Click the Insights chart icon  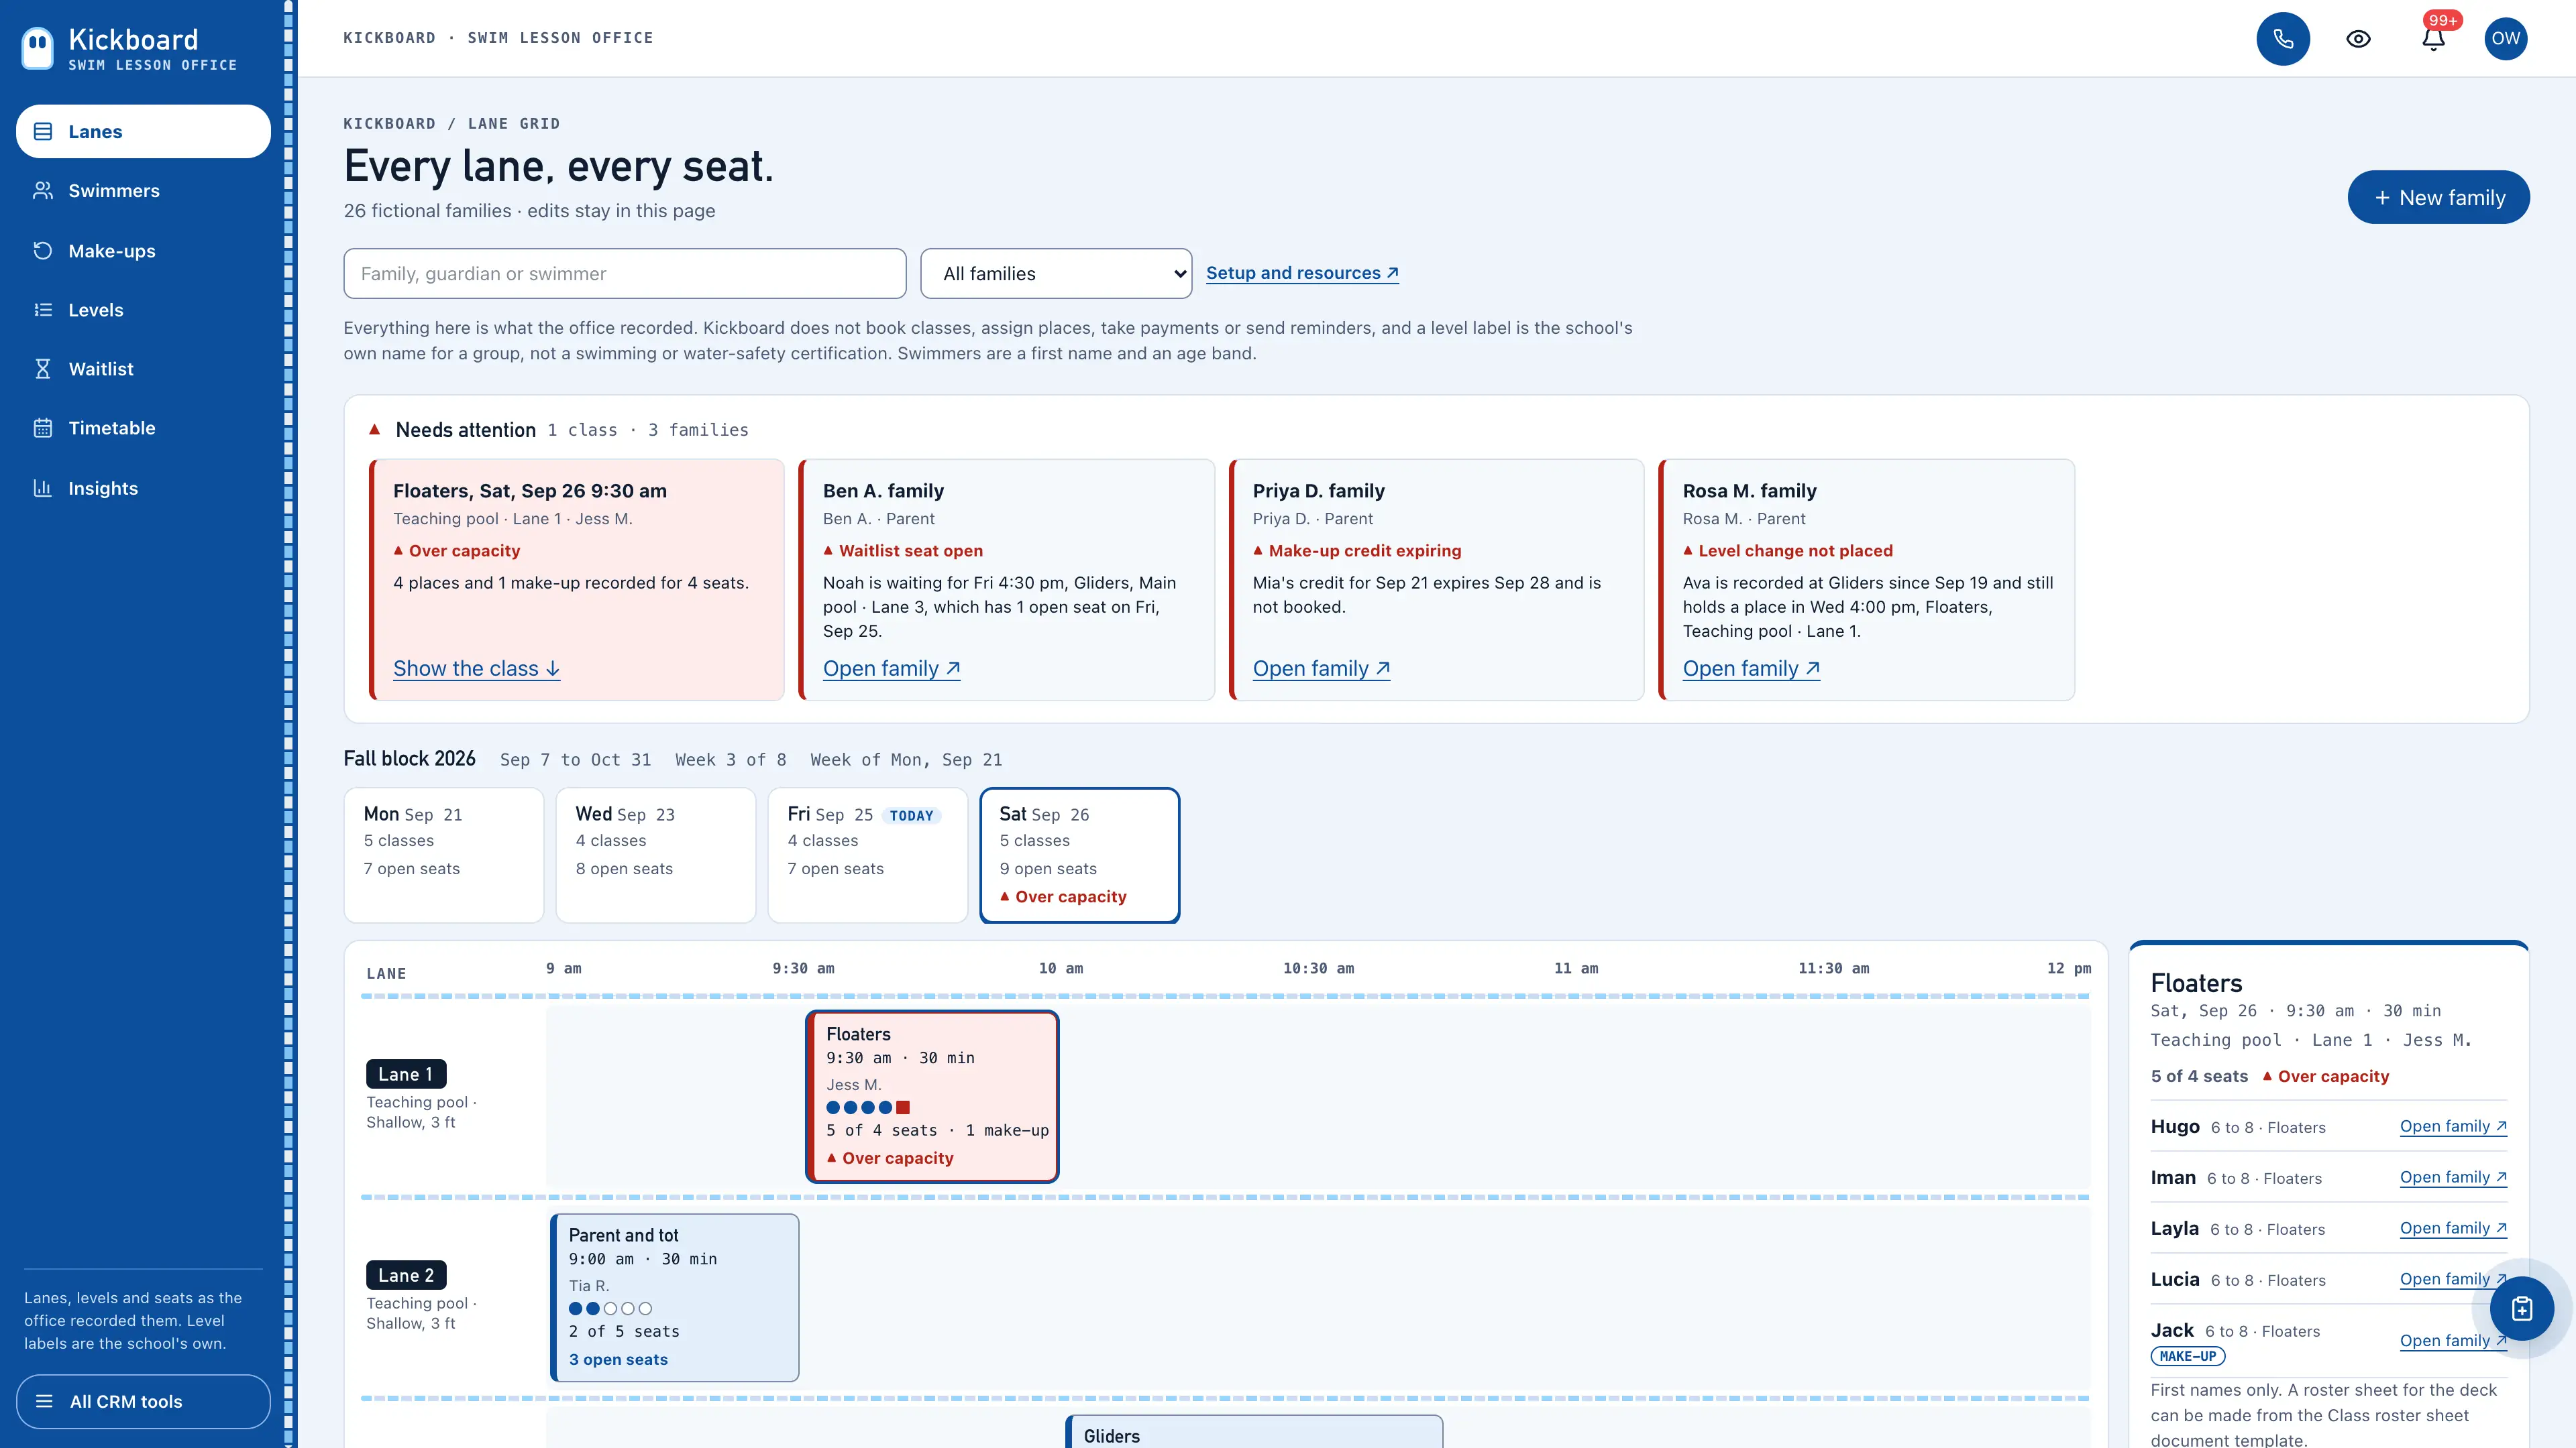(42, 487)
